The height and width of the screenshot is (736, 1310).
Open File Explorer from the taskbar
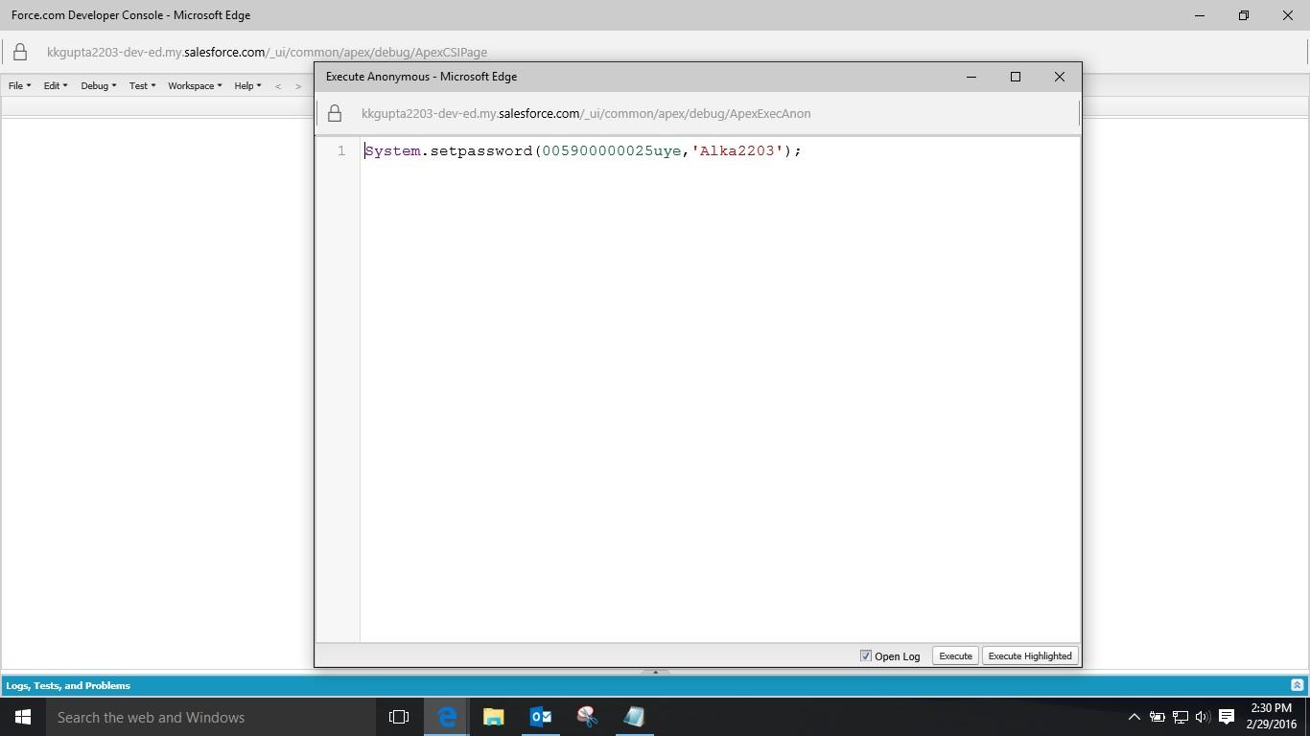pos(493,717)
